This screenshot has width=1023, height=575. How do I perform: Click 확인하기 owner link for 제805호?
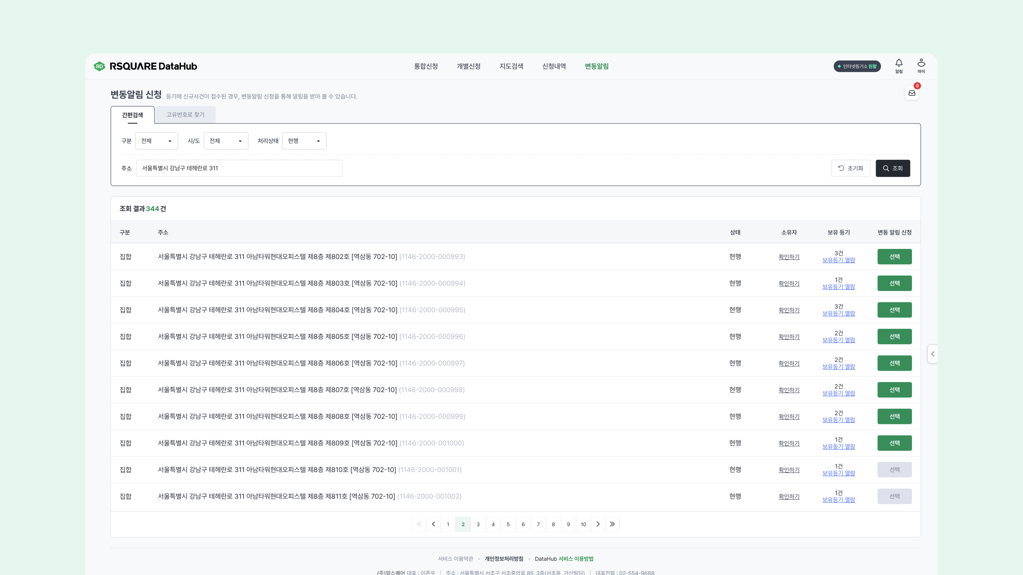pos(789,336)
